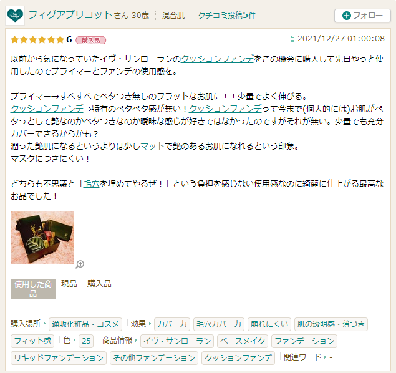Select the color 25 tag
The width and height of the screenshot is (396, 373).
pos(86,341)
